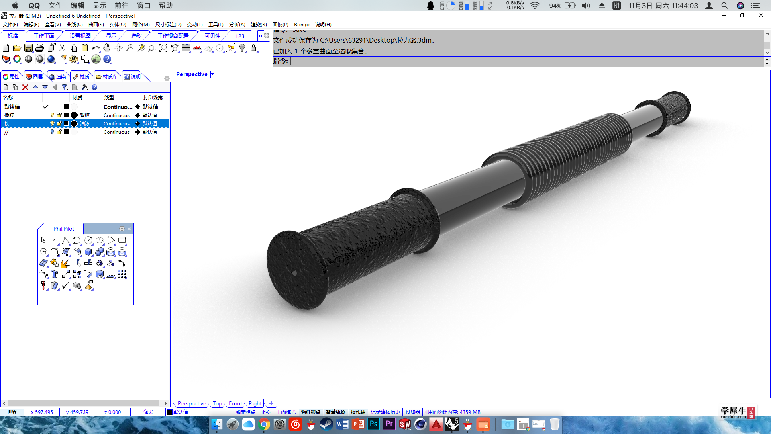The width and height of the screenshot is (771, 434).
Task: Add new viewport tab with plus icon
Action: click(271, 403)
